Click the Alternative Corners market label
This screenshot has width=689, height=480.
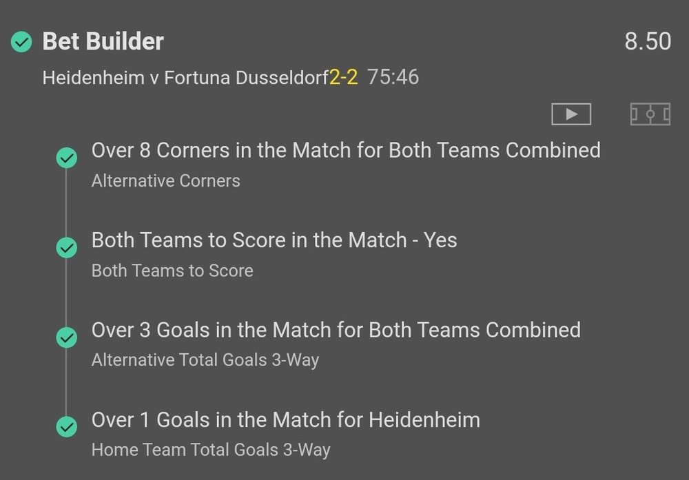pos(166,181)
